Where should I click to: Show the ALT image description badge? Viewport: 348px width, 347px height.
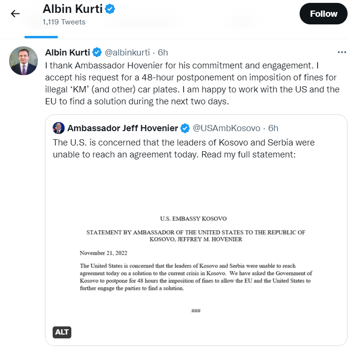pyautogui.click(x=62, y=332)
